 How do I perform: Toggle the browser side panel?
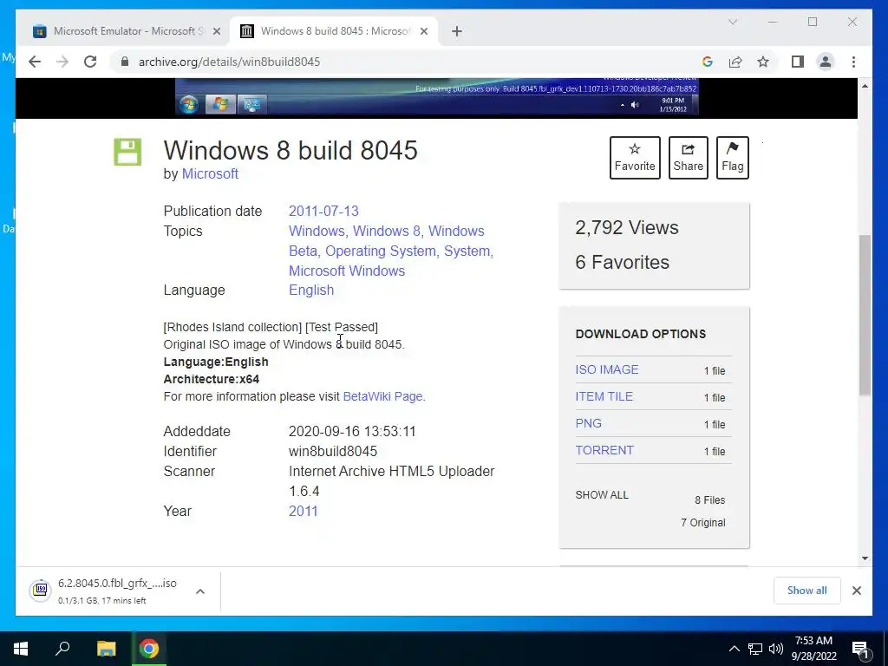(x=798, y=62)
